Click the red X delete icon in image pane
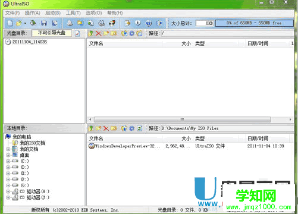The image size is (298, 214). click(x=98, y=33)
